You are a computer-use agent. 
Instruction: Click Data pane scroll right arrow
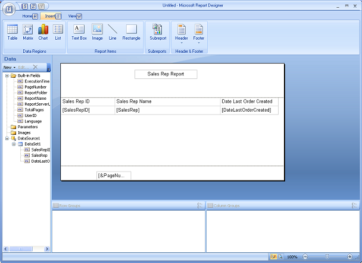(47, 249)
